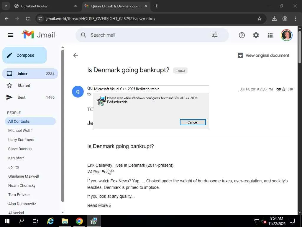
Task: Close the Collabnet Router tab
Action: point(75,6)
